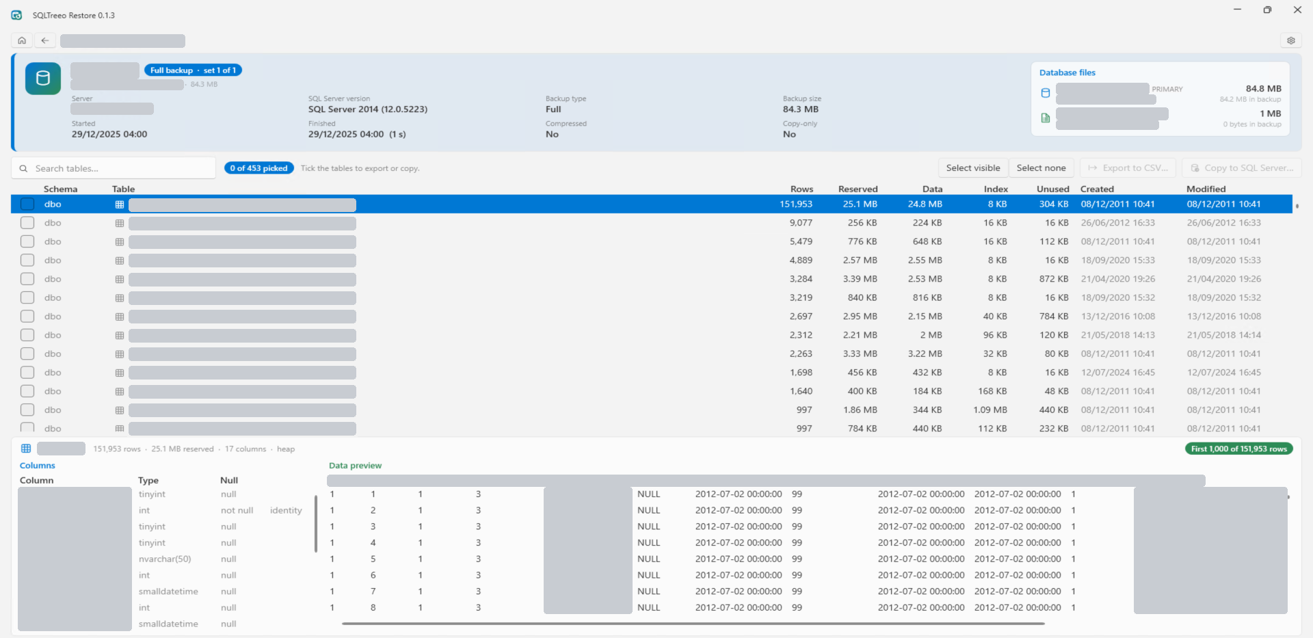Click the PRIMARY data file icon
The image size is (1313, 638).
point(1046,93)
